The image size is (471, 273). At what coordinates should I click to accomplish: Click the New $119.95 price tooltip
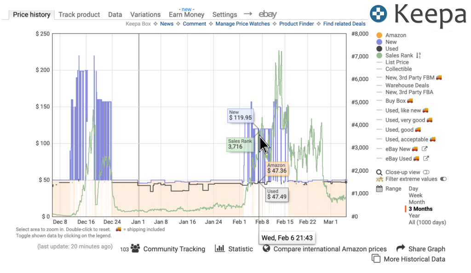[x=240, y=115]
